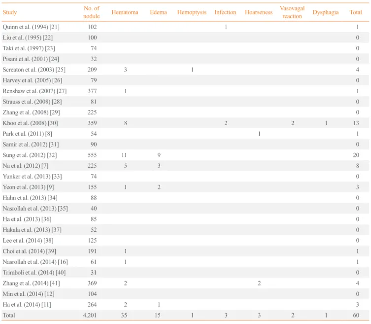The height and width of the screenshot is (324, 371).
Task: Click vasovagal reaction value '2' in Khoo row
Action: (x=293, y=123)
